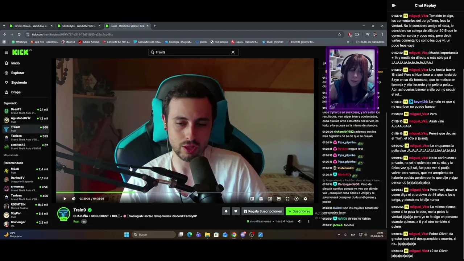Focus the Kick search box
This screenshot has width=464, height=261.
coord(193,52)
